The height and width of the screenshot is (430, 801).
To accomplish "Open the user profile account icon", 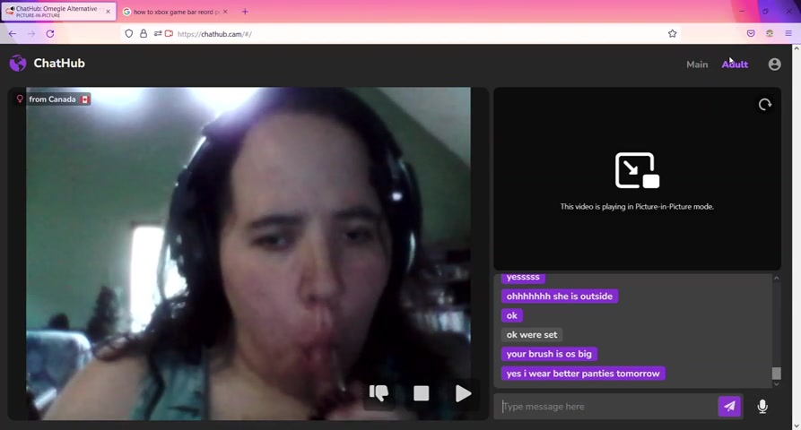I will click(774, 64).
